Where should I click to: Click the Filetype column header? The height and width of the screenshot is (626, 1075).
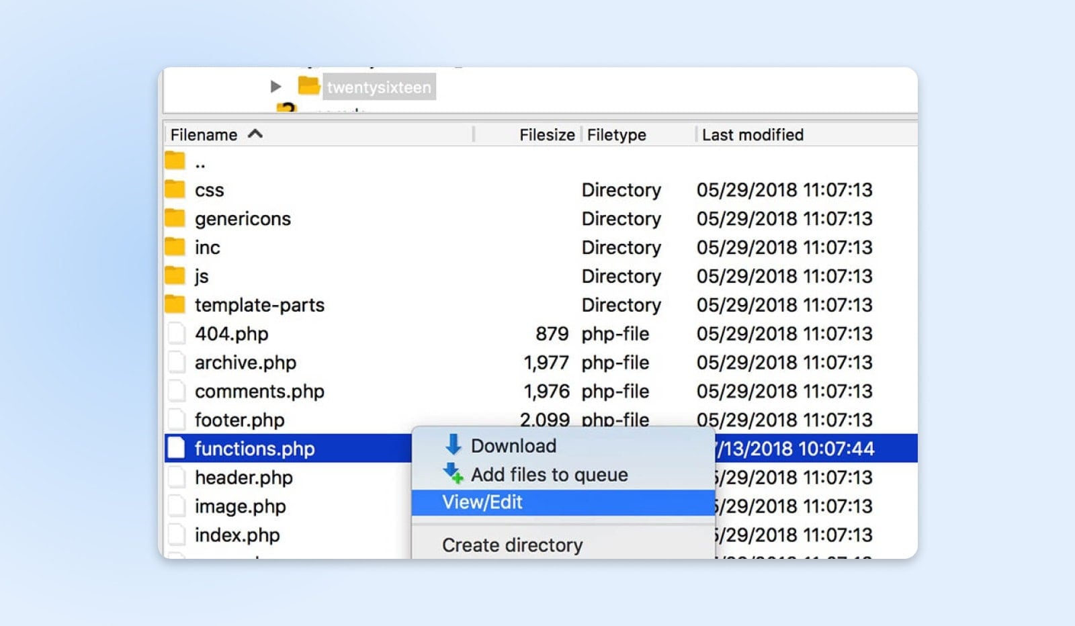(616, 135)
